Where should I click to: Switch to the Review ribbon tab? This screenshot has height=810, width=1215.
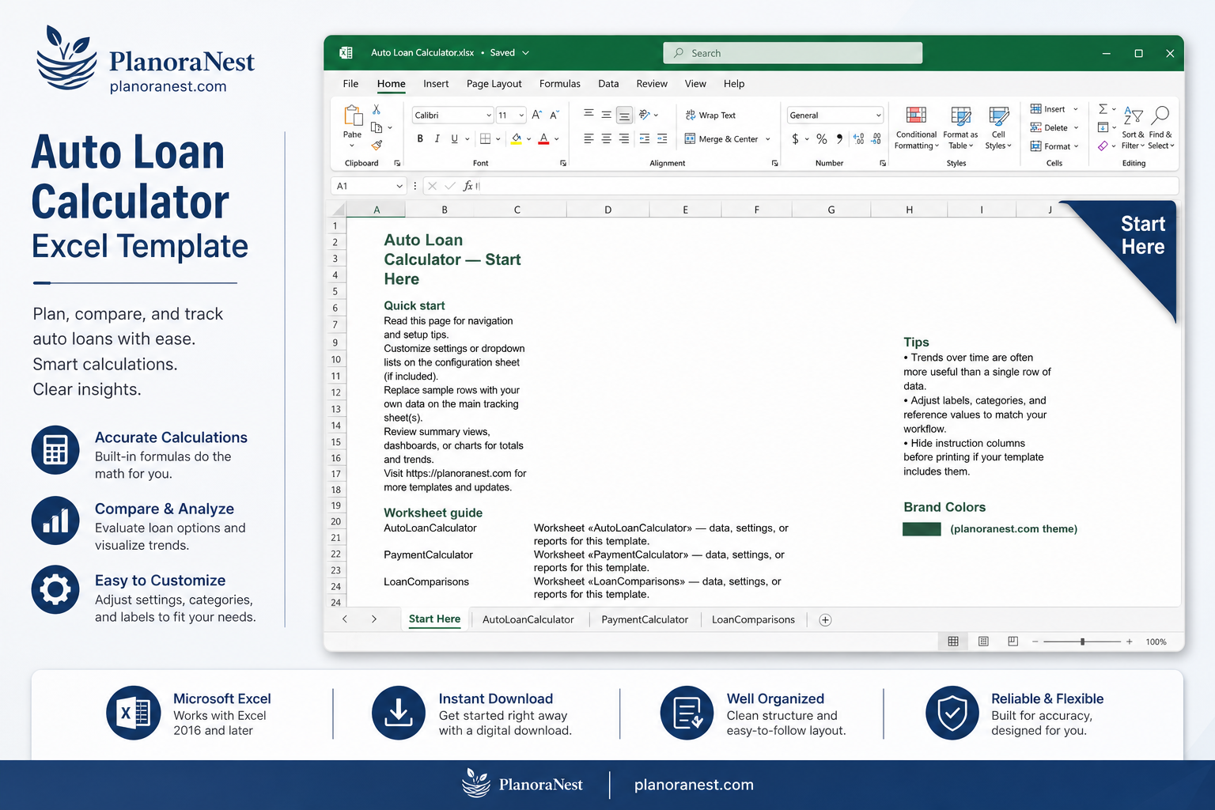(x=652, y=84)
